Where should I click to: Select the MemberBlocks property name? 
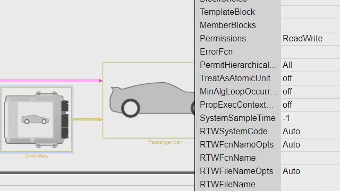click(228, 25)
